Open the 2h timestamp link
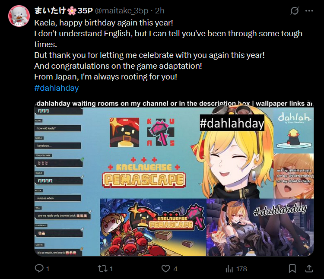This screenshot has height=279, width=324. (160, 11)
